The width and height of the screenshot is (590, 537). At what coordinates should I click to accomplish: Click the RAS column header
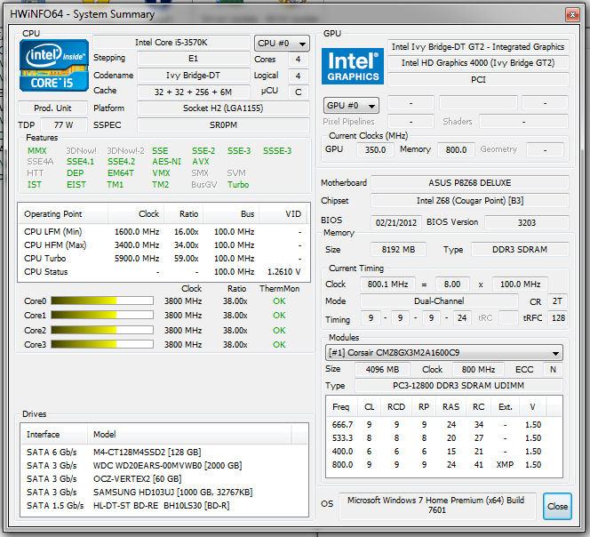(x=450, y=406)
